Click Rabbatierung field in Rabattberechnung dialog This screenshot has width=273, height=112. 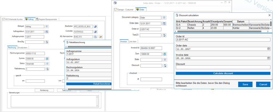[x=89, y=78]
